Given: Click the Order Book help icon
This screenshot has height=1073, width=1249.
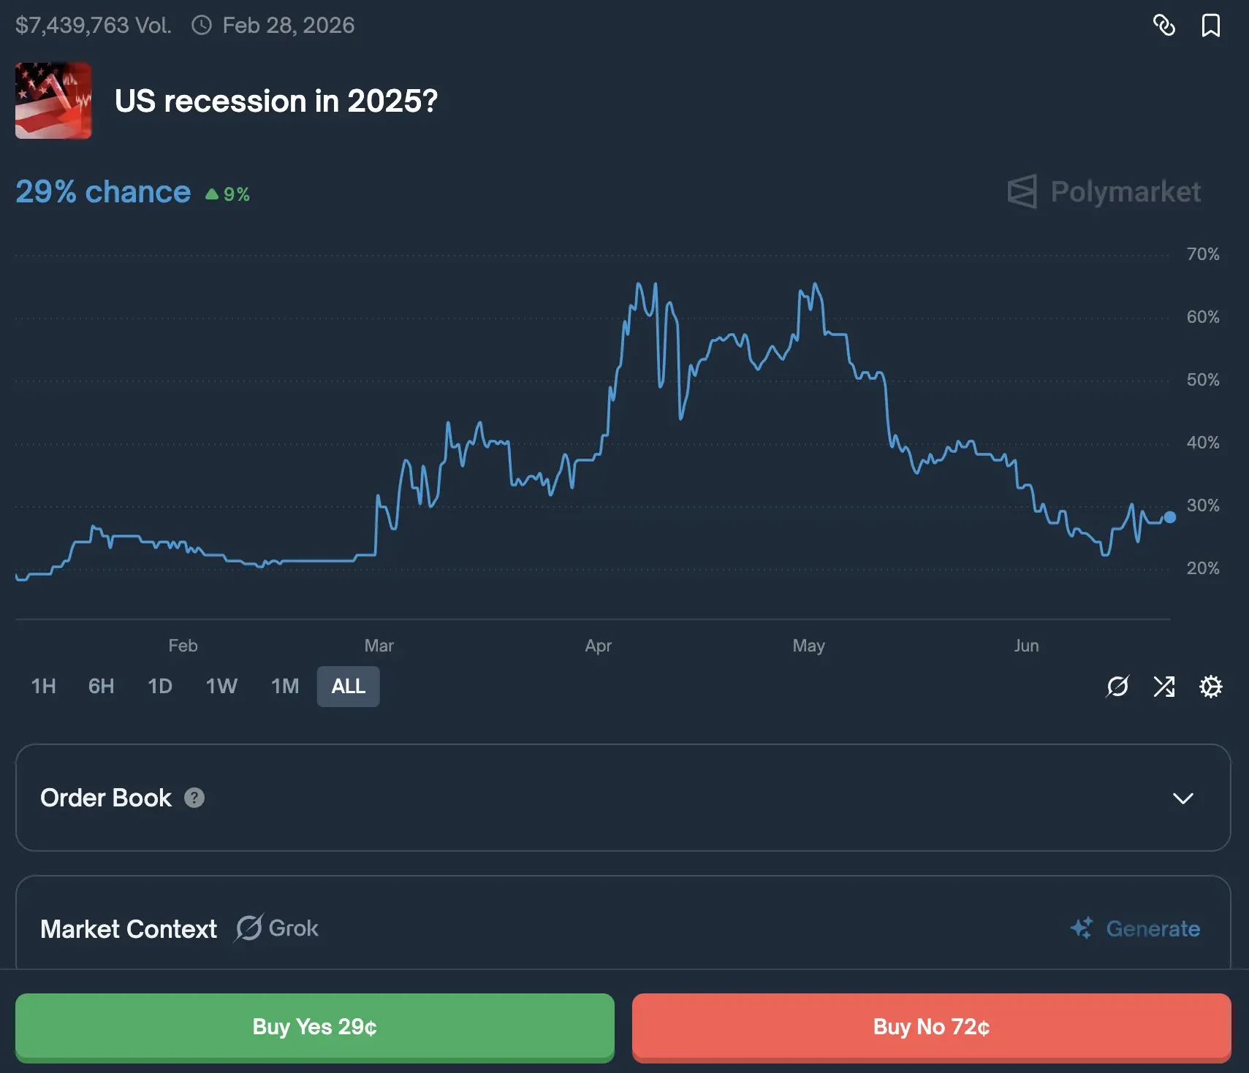Looking at the screenshot, I should coord(194,798).
